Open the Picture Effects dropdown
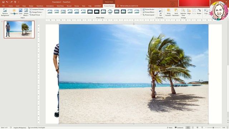The image size is (229, 129). [149, 12]
